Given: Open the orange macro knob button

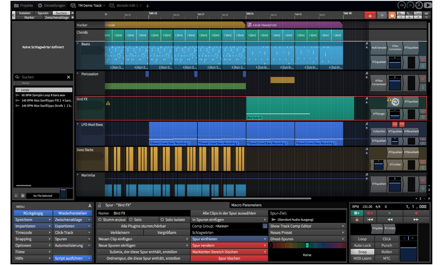Looking at the screenshot, I should coord(392,16).
